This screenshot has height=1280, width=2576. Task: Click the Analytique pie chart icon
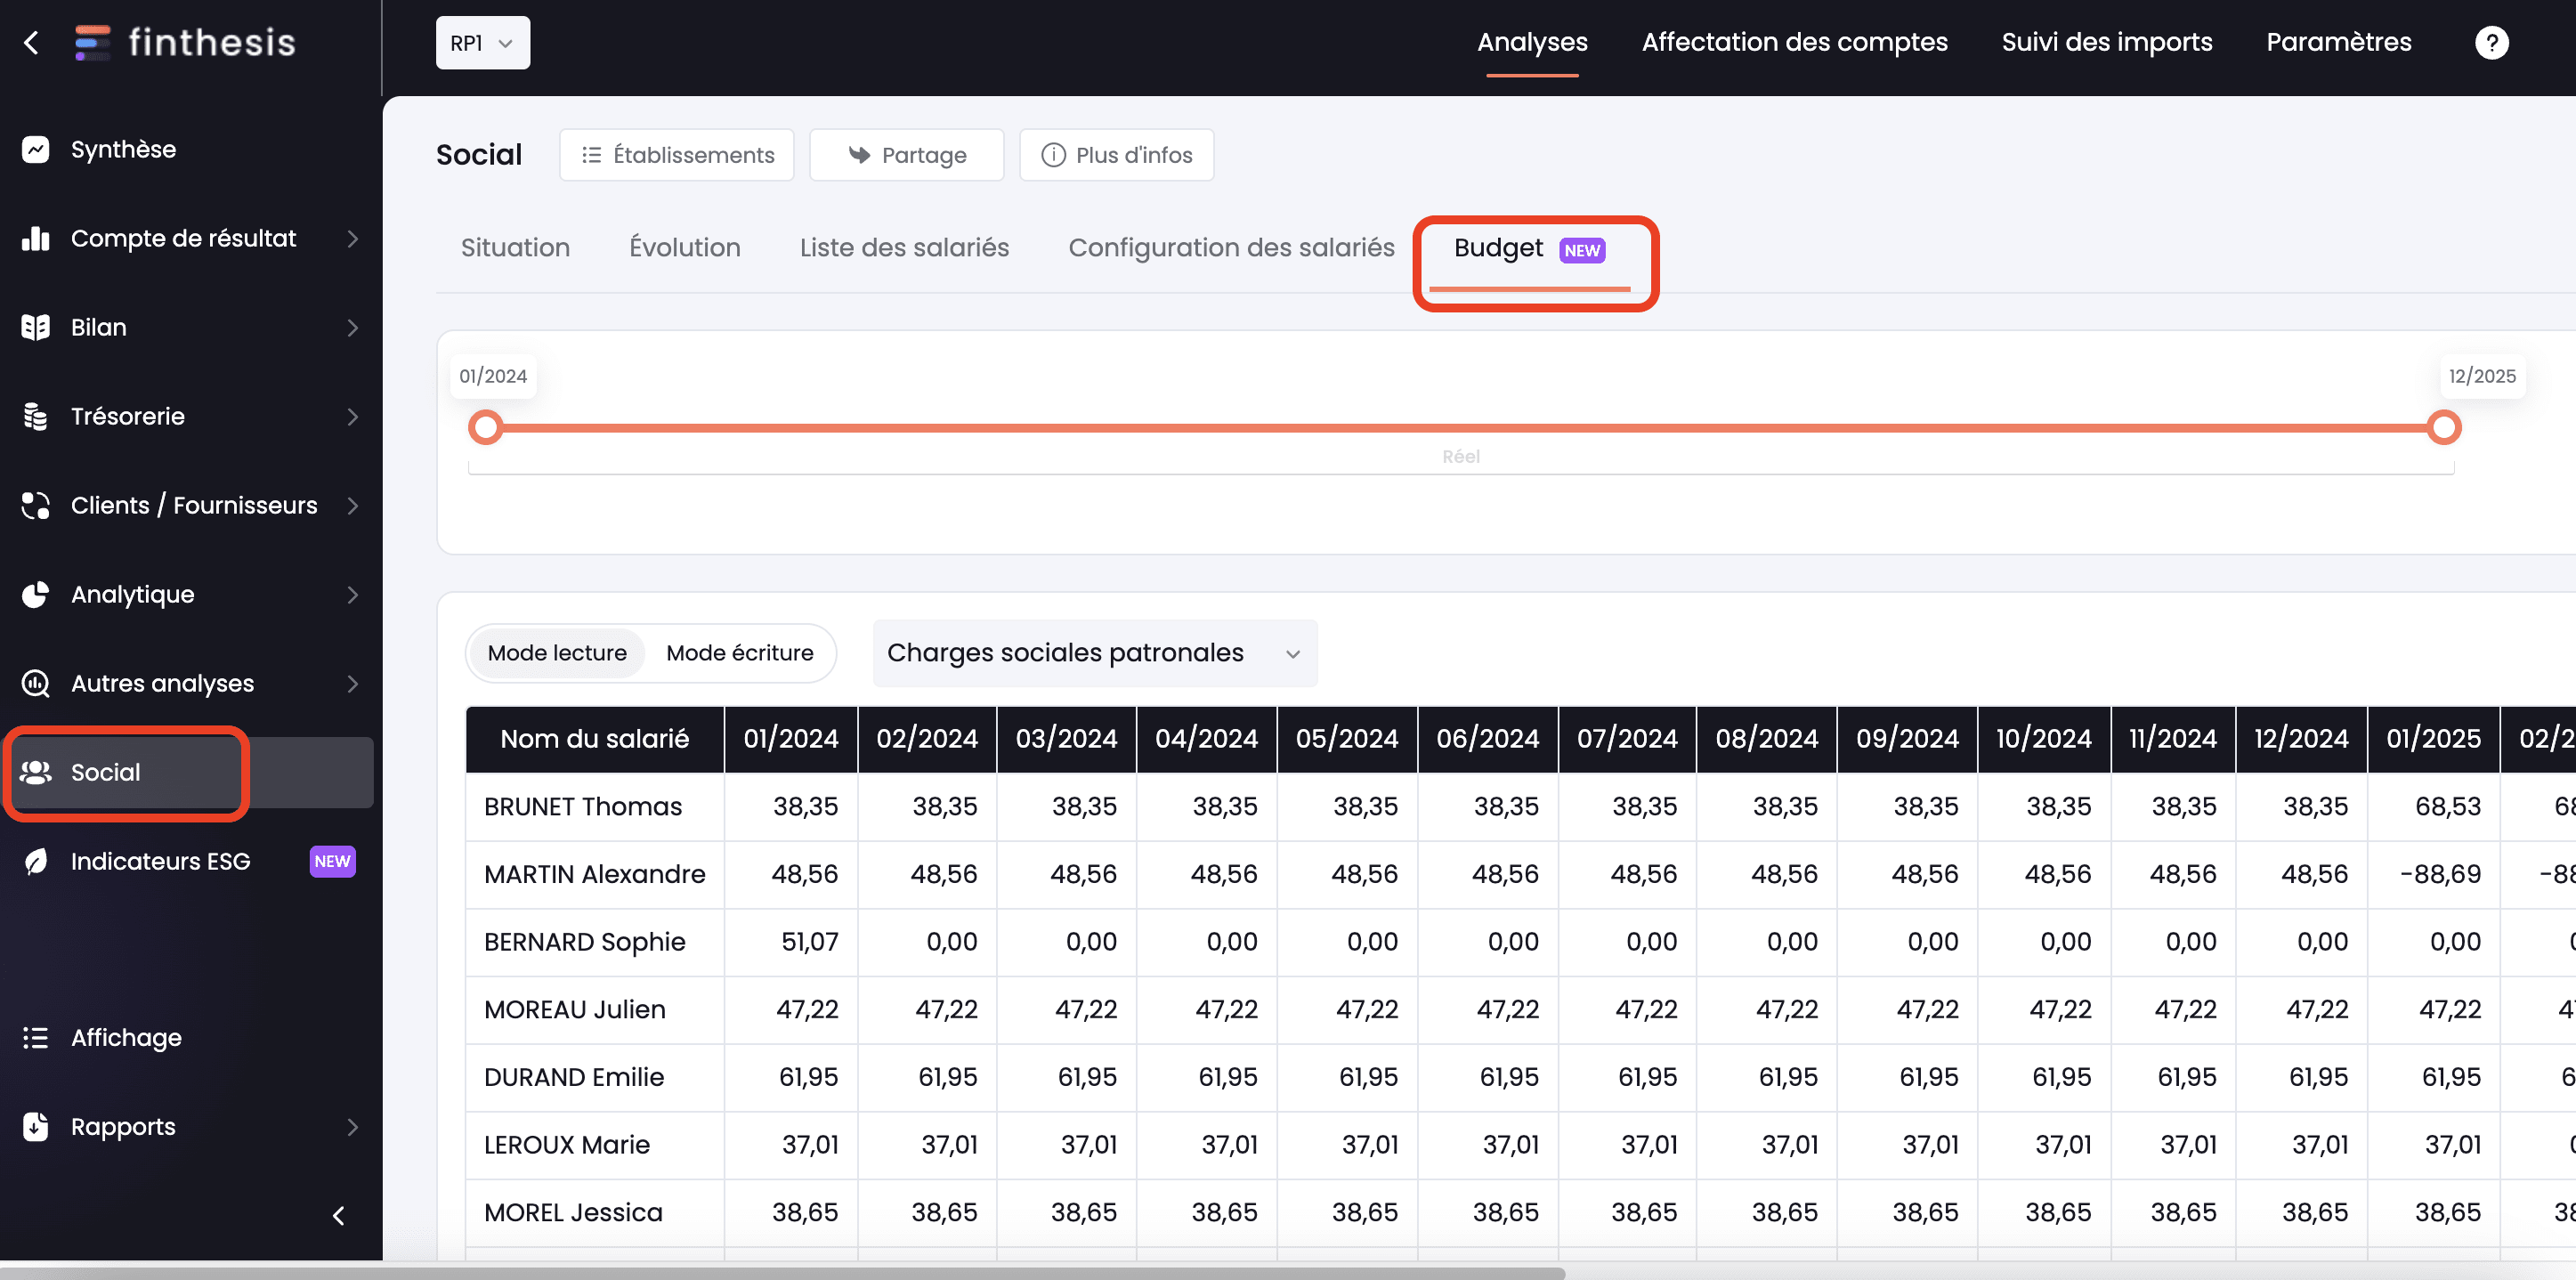click(36, 595)
